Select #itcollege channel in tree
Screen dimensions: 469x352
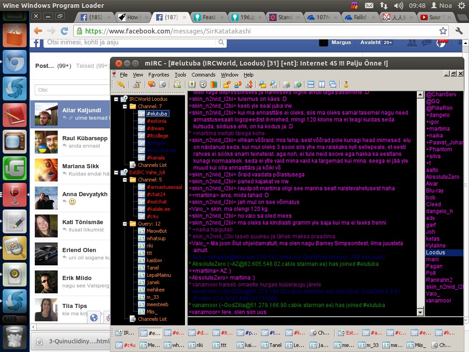coord(158,136)
